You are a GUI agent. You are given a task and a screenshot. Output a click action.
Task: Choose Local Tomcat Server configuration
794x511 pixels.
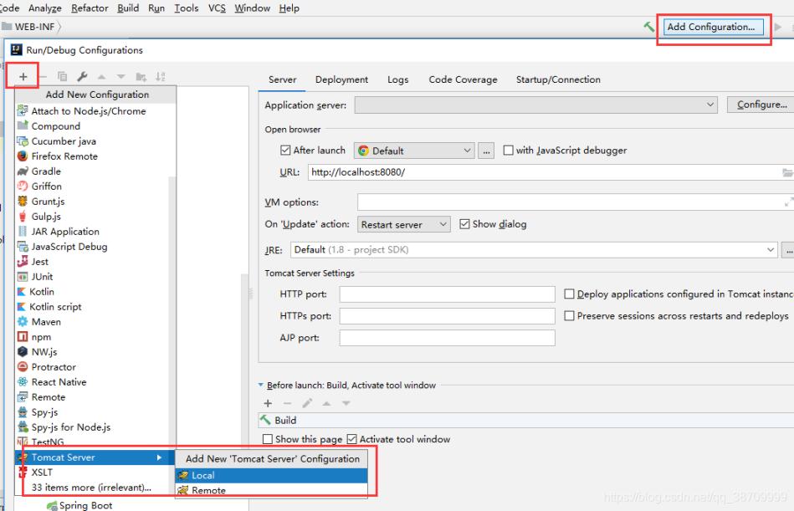pyautogui.click(x=202, y=475)
